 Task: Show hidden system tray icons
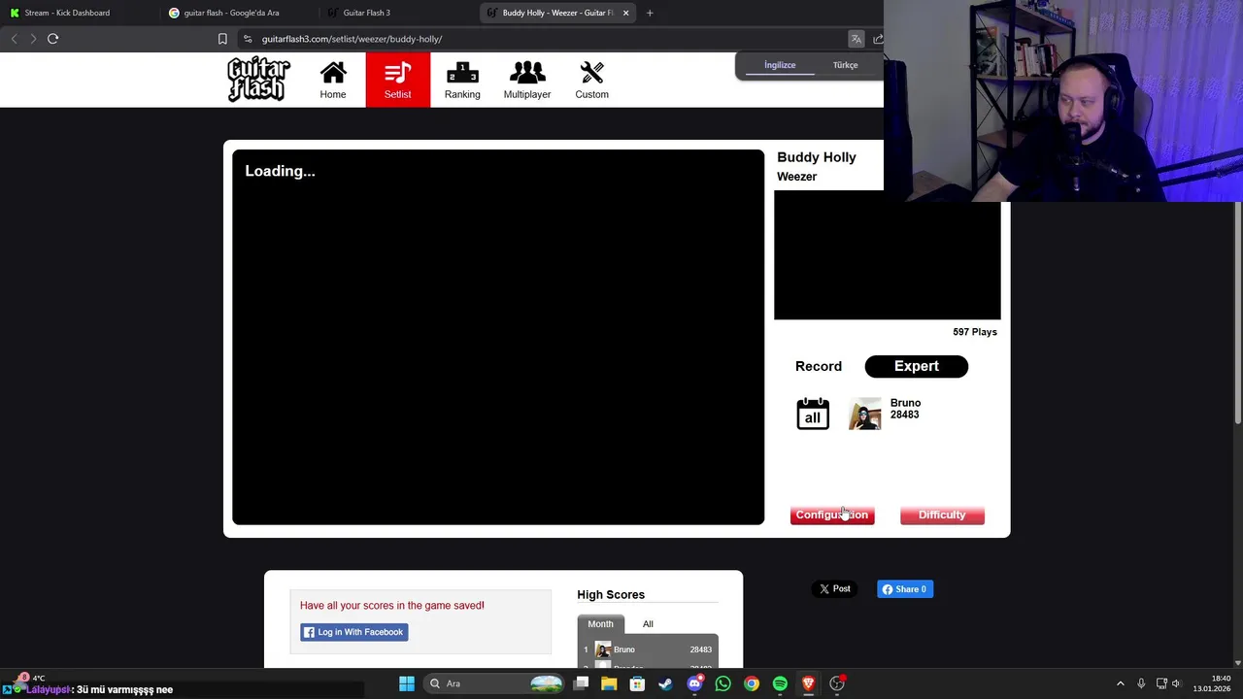click(1120, 683)
